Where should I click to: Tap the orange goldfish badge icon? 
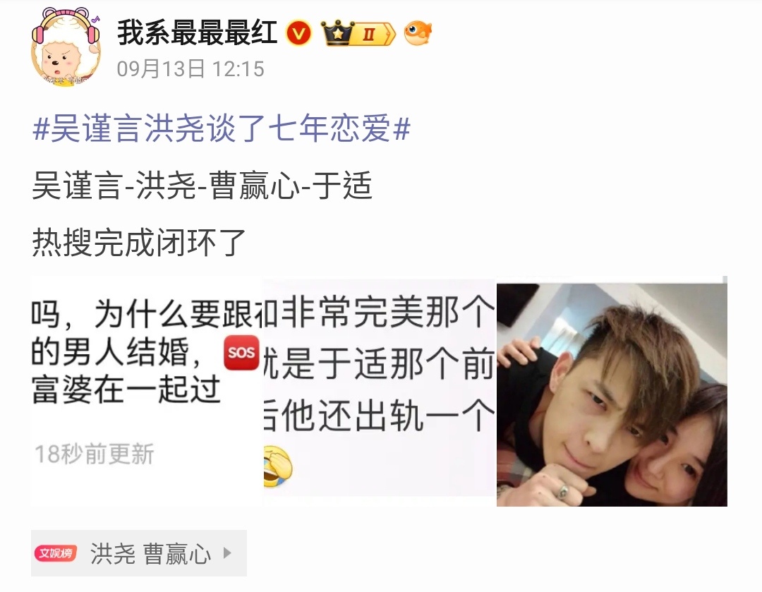418,33
